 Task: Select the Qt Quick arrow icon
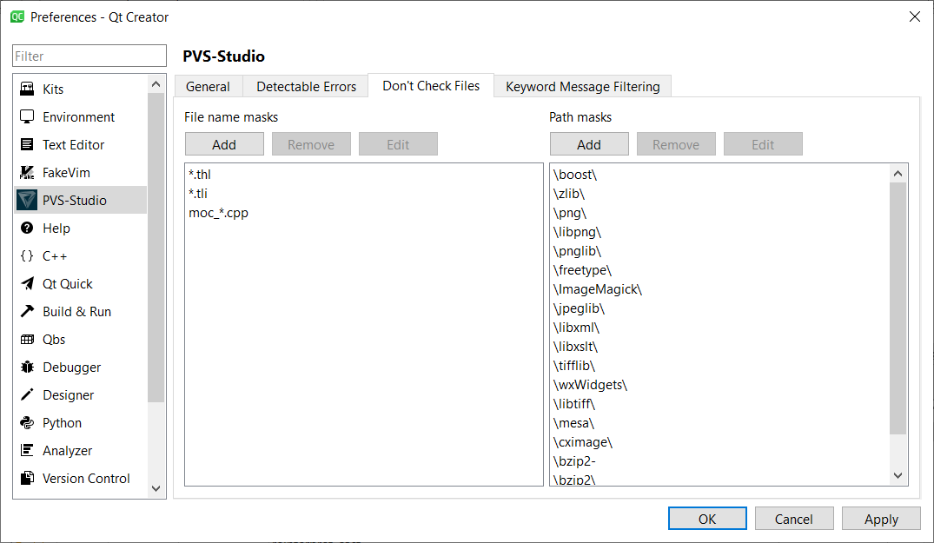[x=27, y=284]
